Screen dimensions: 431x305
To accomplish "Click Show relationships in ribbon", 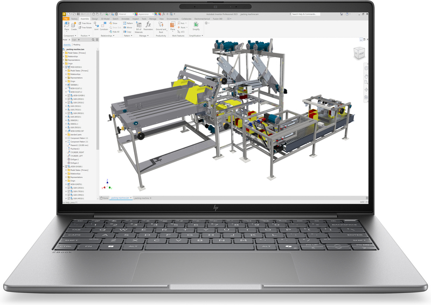I will 113,23.
